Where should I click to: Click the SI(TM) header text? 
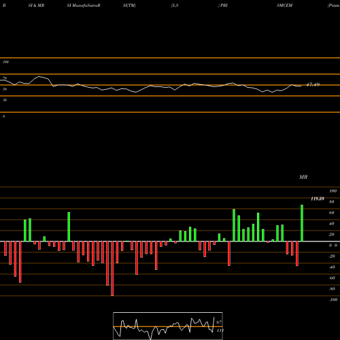tap(129, 5)
